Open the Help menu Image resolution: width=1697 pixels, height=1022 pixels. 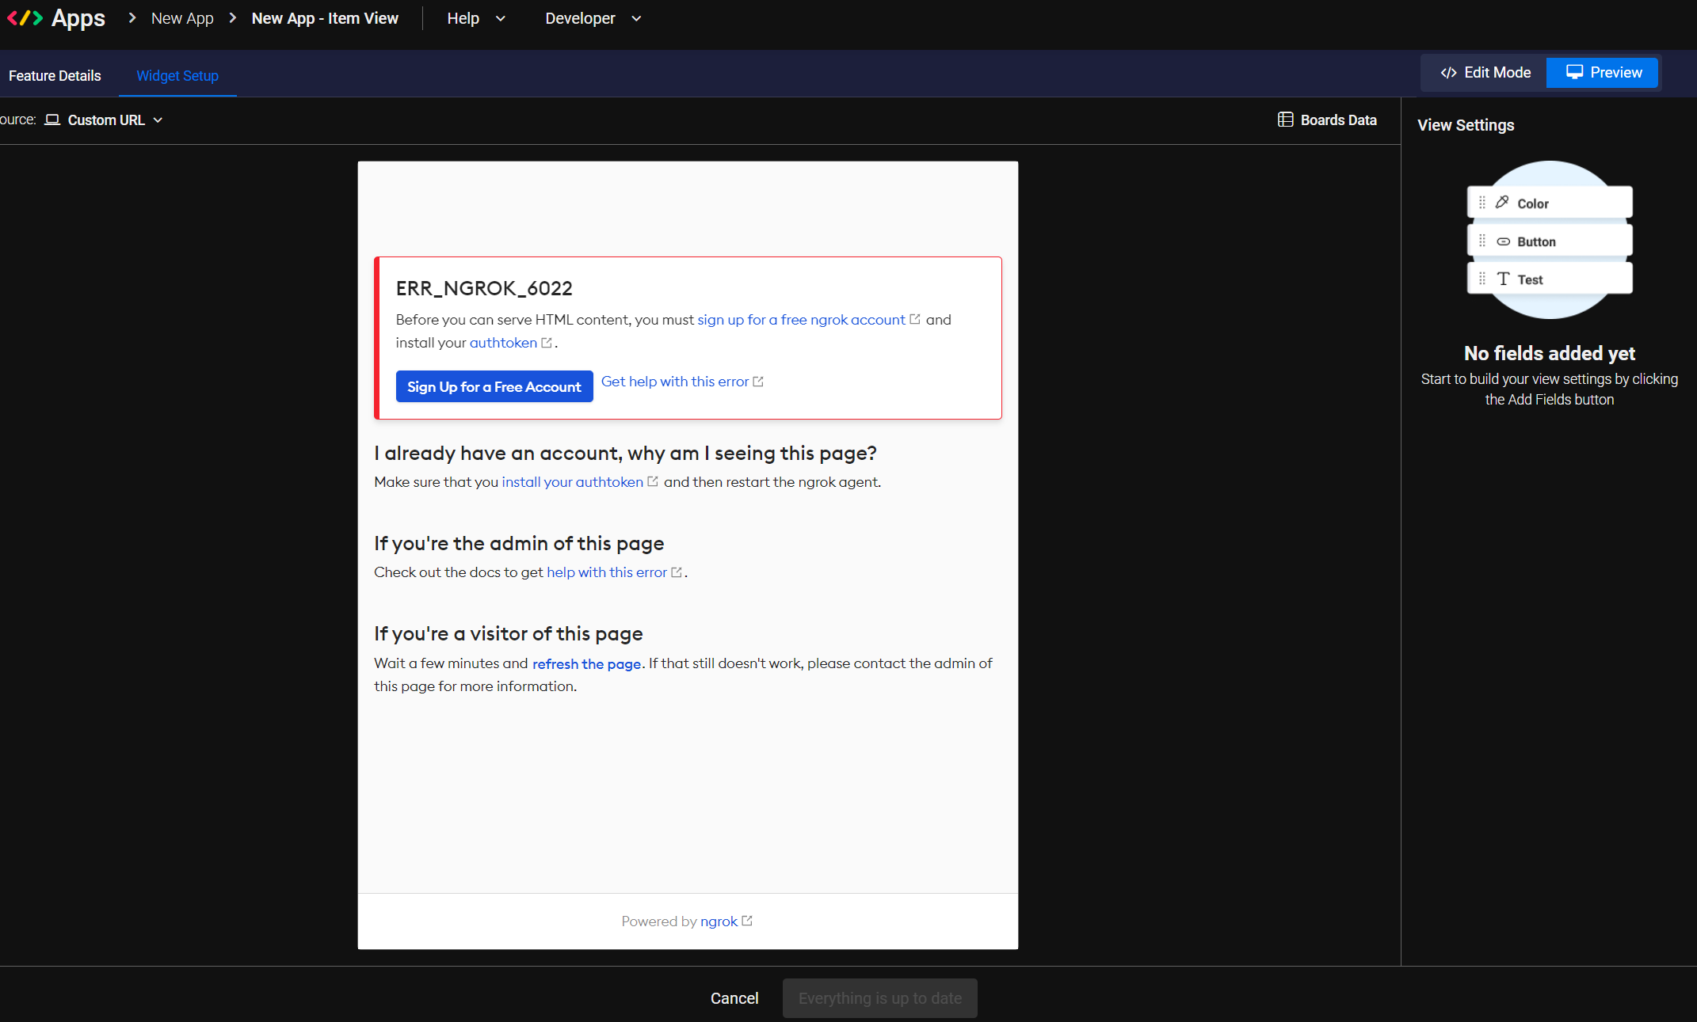463,18
